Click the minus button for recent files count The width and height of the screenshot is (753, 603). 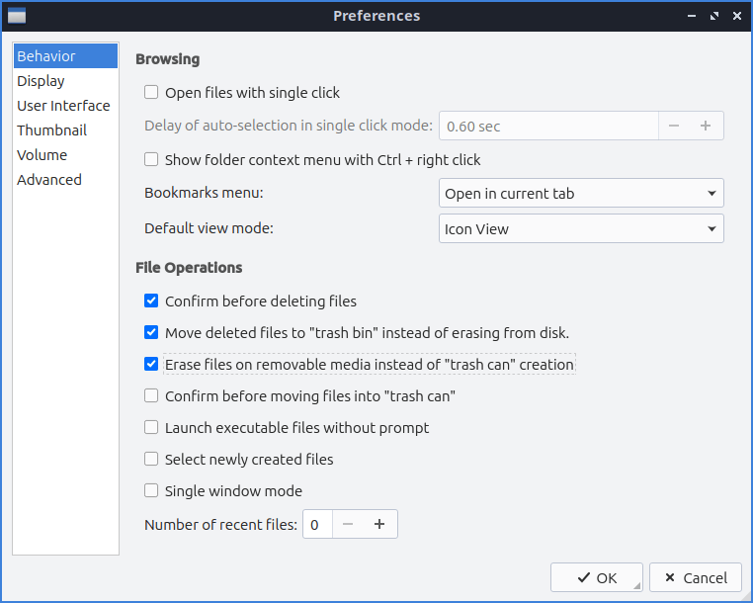[x=348, y=525]
